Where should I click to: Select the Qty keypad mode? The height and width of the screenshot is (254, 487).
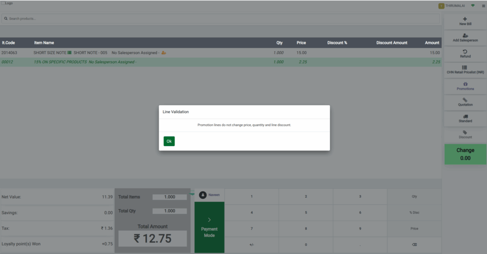[x=414, y=196]
